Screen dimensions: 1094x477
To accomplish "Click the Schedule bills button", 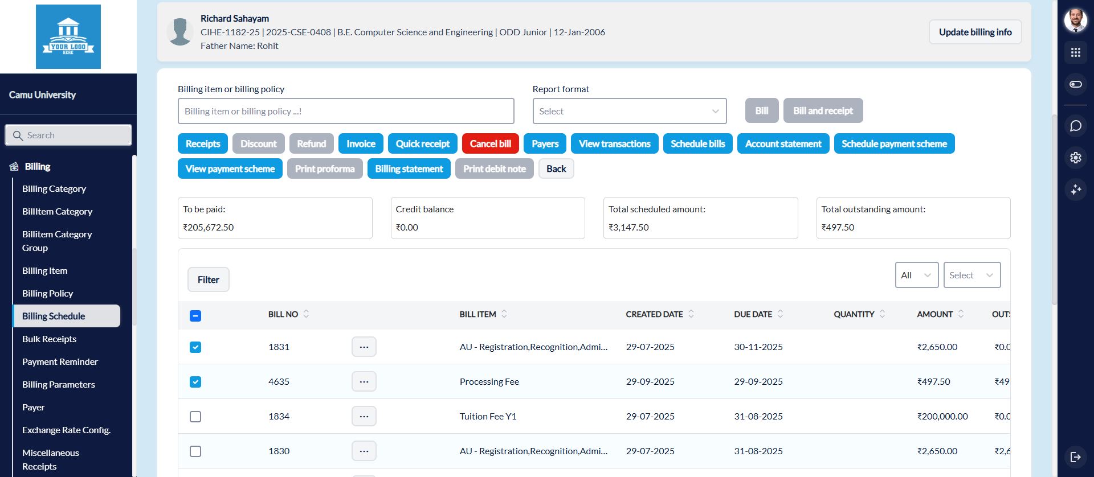I will (x=698, y=143).
